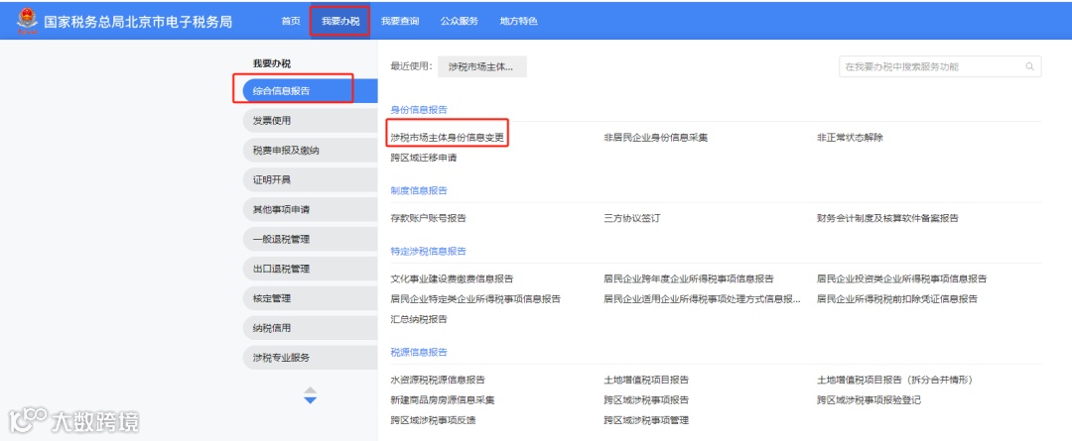1072x441 pixels.
Task: Open 文化事业建设费缴费信息报告 link
Action: pyautogui.click(x=452, y=278)
